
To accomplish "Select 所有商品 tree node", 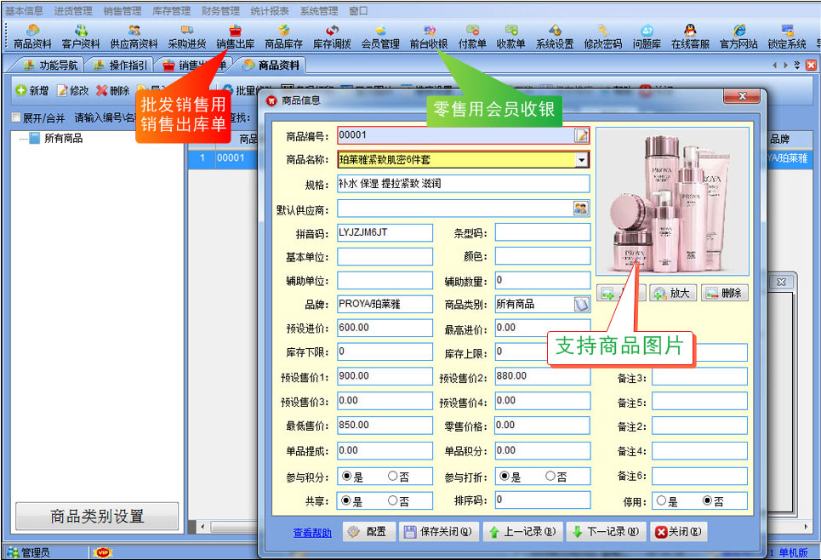I will coord(63,138).
